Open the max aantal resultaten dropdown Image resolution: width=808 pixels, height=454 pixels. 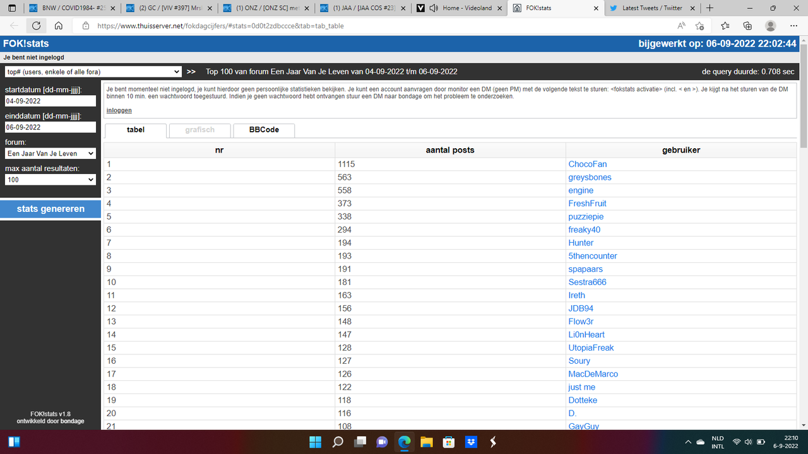point(50,180)
